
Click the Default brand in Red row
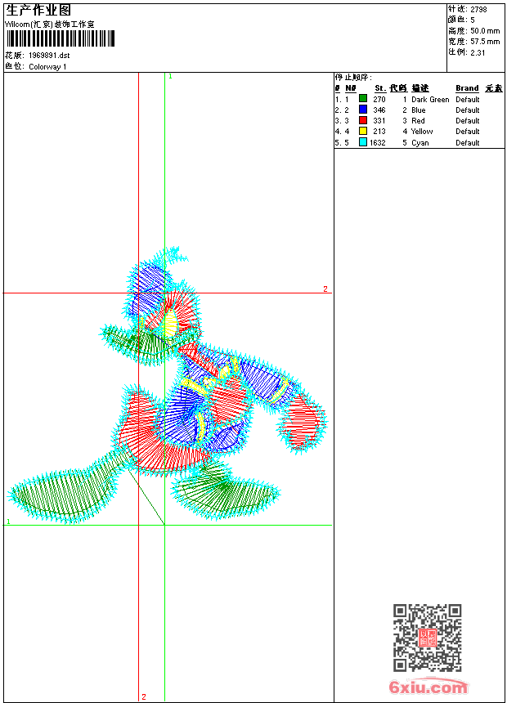[x=468, y=121]
